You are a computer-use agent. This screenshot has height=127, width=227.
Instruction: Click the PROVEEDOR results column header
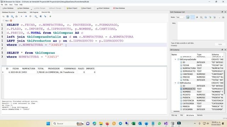[54, 69]
